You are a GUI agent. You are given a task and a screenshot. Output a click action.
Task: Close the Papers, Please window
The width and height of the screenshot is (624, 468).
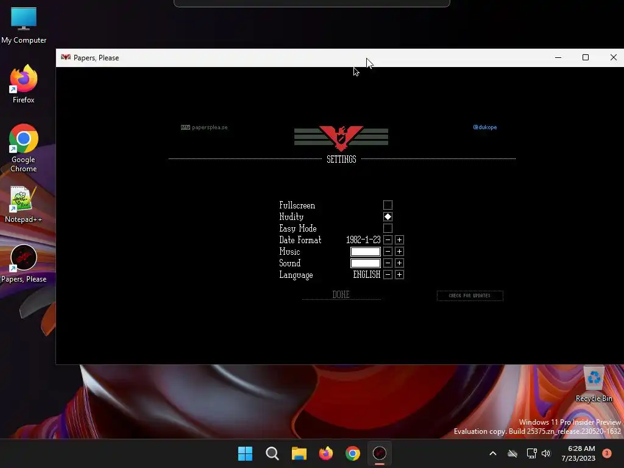coord(613,58)
